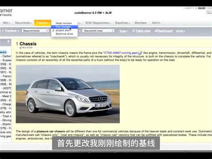Go to the Members tab

(141, 23)
